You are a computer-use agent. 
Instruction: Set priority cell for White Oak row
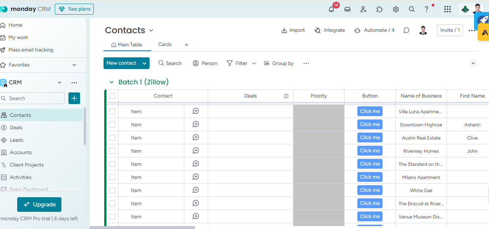point(319,190)
